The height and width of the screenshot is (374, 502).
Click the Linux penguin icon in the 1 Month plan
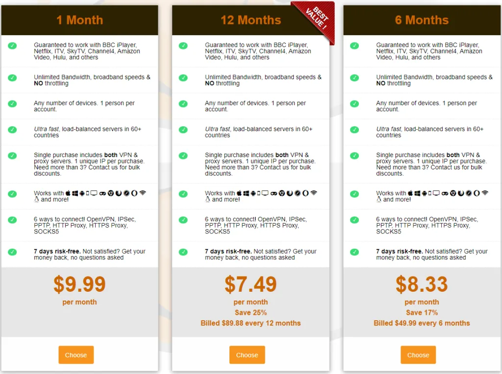(36, 200)
